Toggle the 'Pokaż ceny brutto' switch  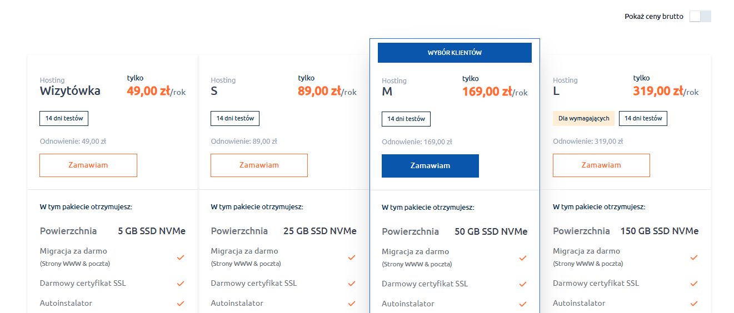click(700, 16)
